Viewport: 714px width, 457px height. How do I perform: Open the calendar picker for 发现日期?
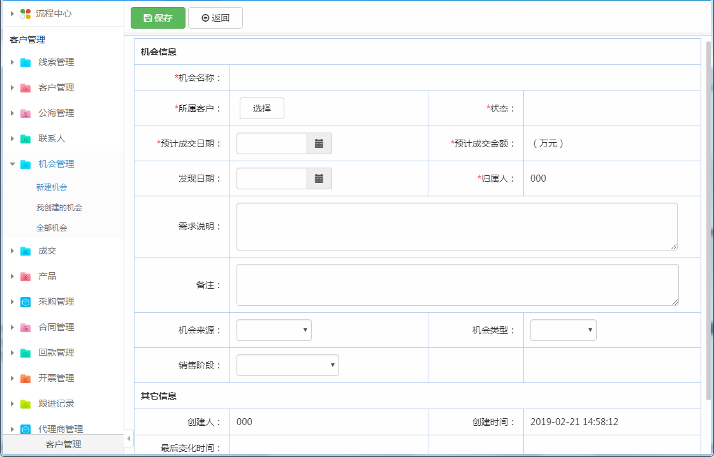319,179
